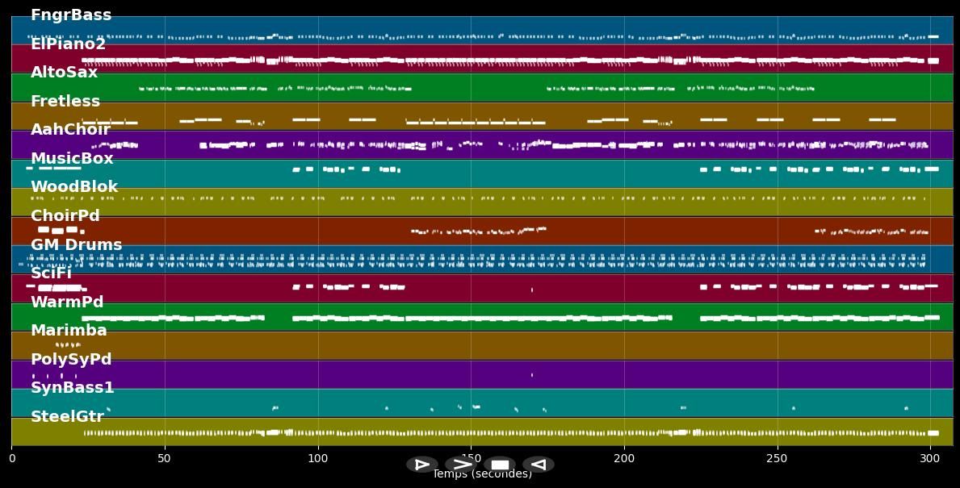960x488 pixels.
Task: Select the GM Drums track label
Action: tap(77, 245)
